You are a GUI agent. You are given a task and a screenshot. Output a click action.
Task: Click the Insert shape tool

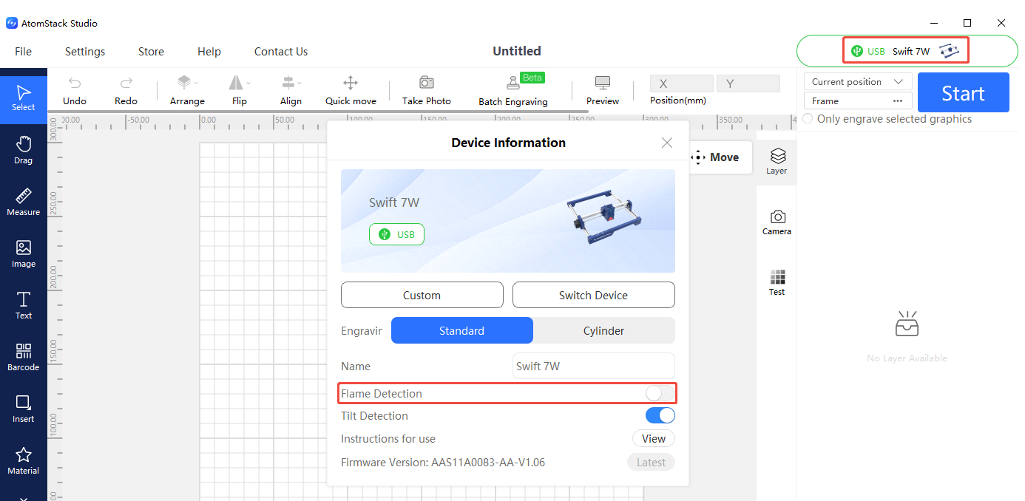tap(24, 408)
